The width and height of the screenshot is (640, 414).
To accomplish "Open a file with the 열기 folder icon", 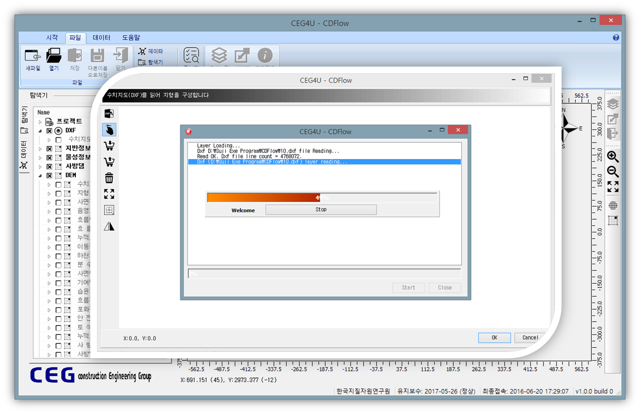I will pyautogui.click(x=54, y=56).
